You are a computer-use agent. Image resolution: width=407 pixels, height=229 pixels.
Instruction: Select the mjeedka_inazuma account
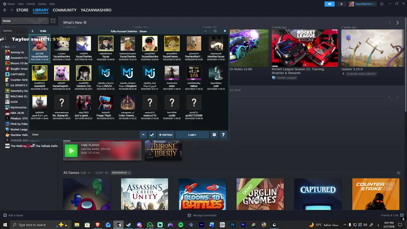[x=106, y=78]
